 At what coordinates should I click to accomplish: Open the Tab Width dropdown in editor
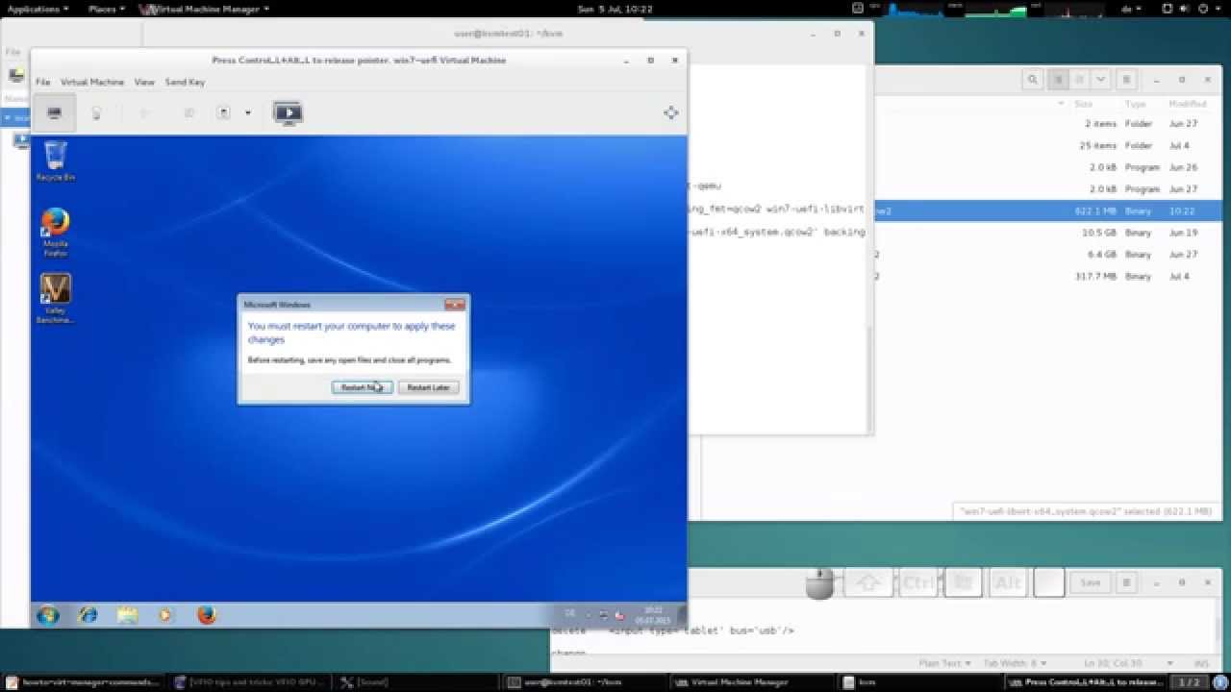(1016, 663)
